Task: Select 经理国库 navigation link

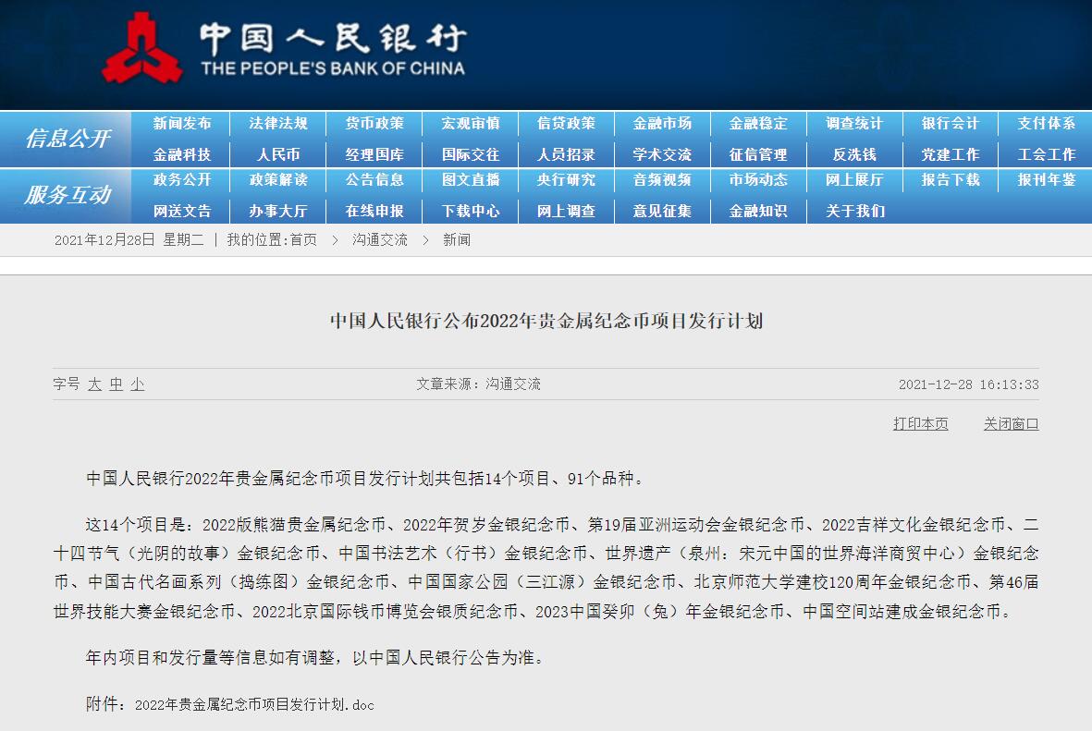Action: (x=374, y=154)
